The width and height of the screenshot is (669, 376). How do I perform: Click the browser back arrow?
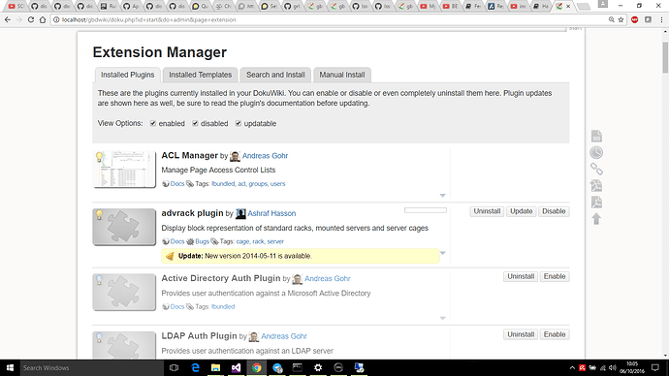(x=8, y=19)
